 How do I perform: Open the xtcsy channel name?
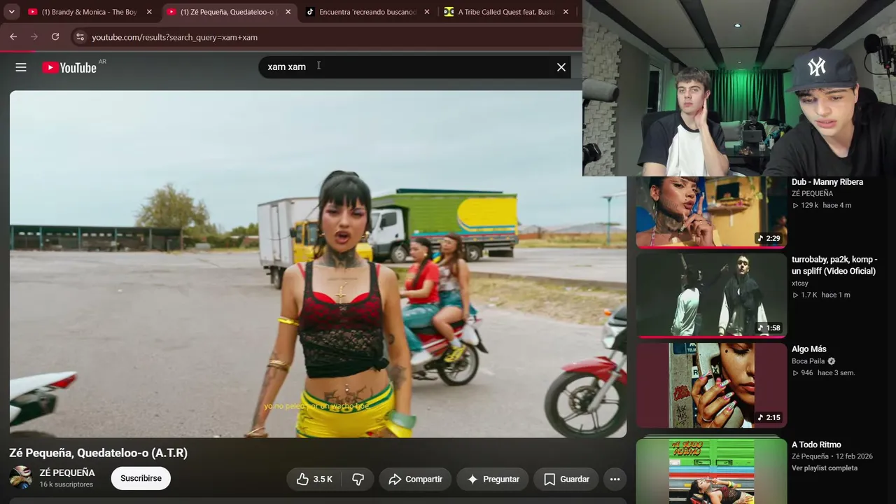(800, 283)
